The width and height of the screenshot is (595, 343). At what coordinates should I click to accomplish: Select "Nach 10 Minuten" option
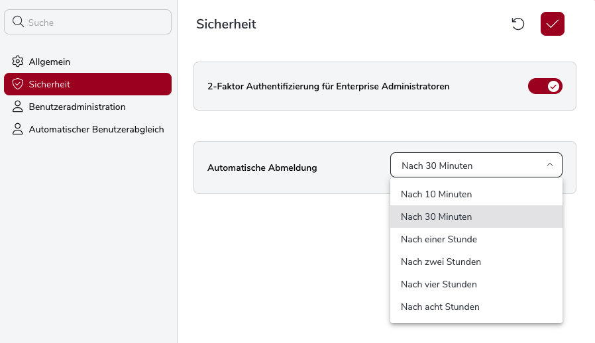437,194
